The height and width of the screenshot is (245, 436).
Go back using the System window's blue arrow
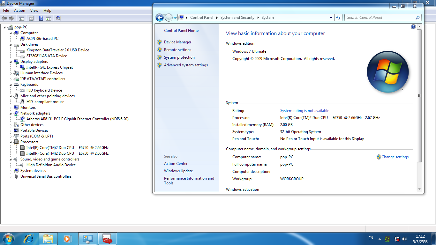[160, 18]
